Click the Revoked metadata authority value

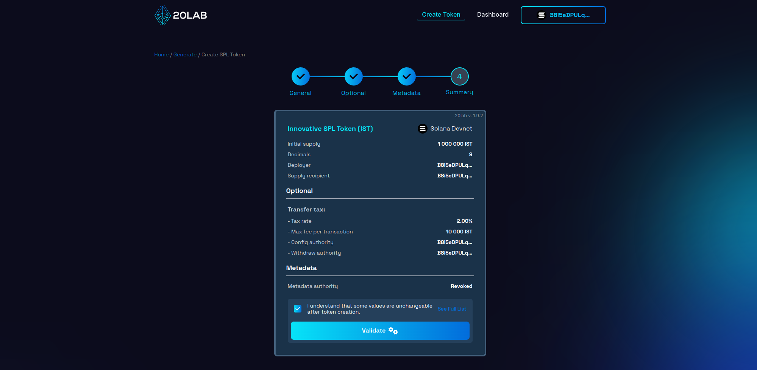click(461, 286)
